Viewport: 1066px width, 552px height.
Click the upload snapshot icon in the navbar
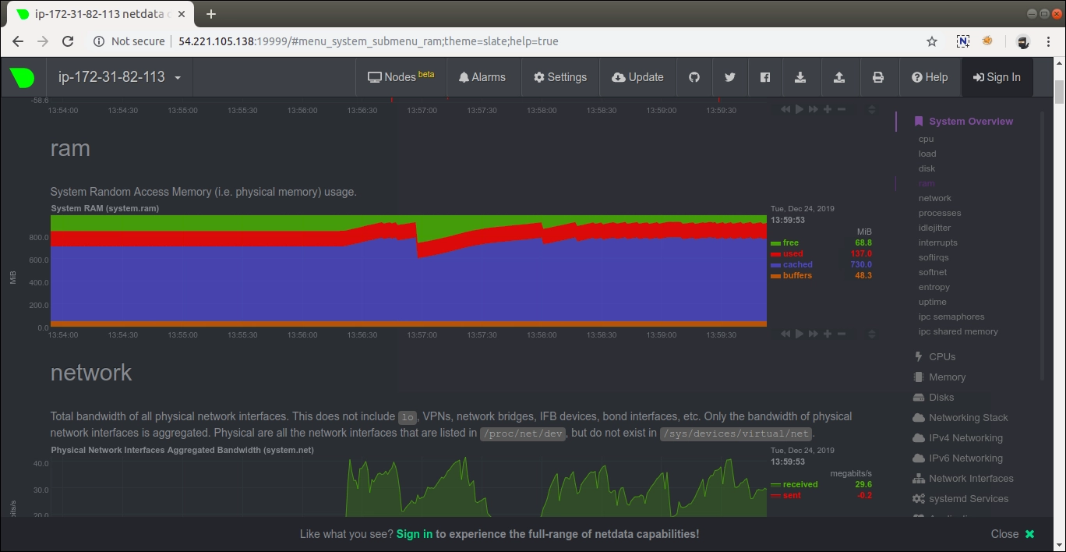839,77
